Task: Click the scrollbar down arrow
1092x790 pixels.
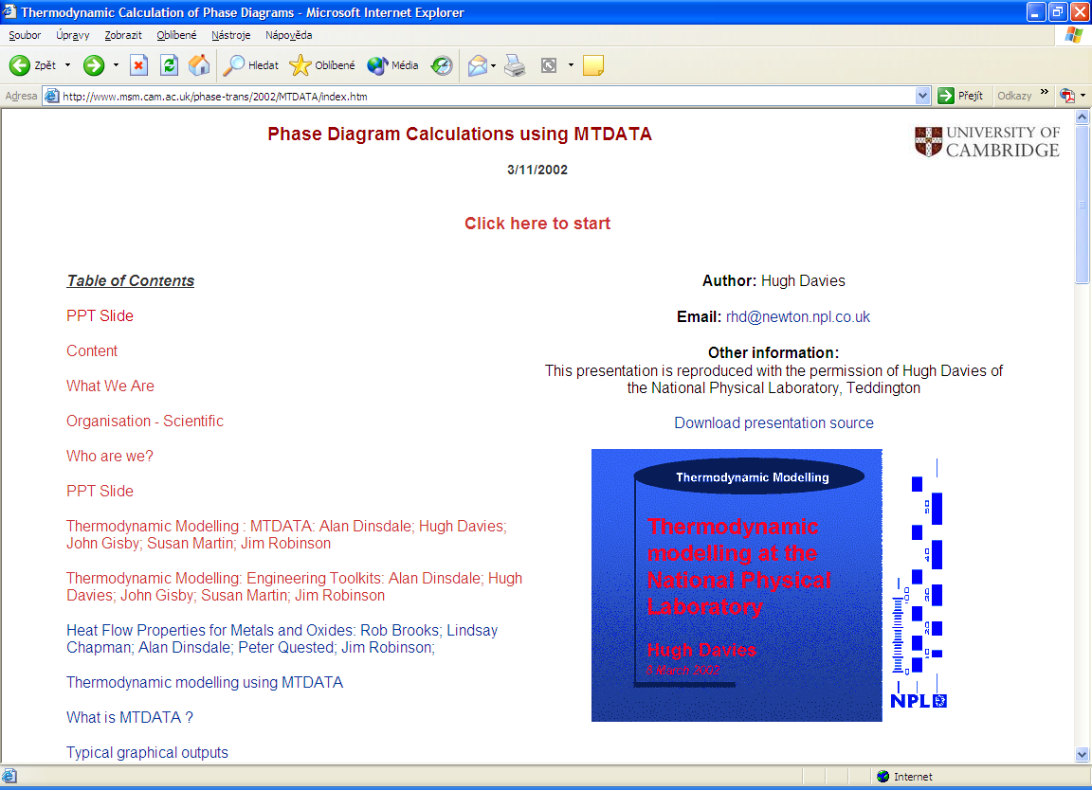Action: (x=1082, y=755)
